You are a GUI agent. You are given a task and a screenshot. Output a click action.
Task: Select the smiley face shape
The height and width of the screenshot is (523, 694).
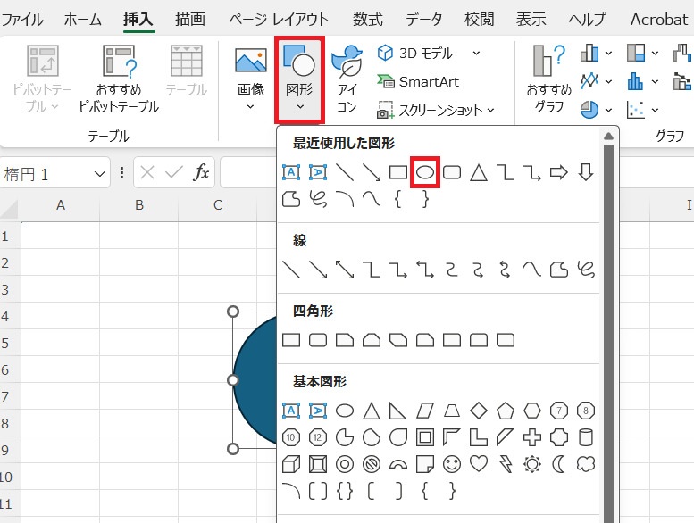pos(452,464)
